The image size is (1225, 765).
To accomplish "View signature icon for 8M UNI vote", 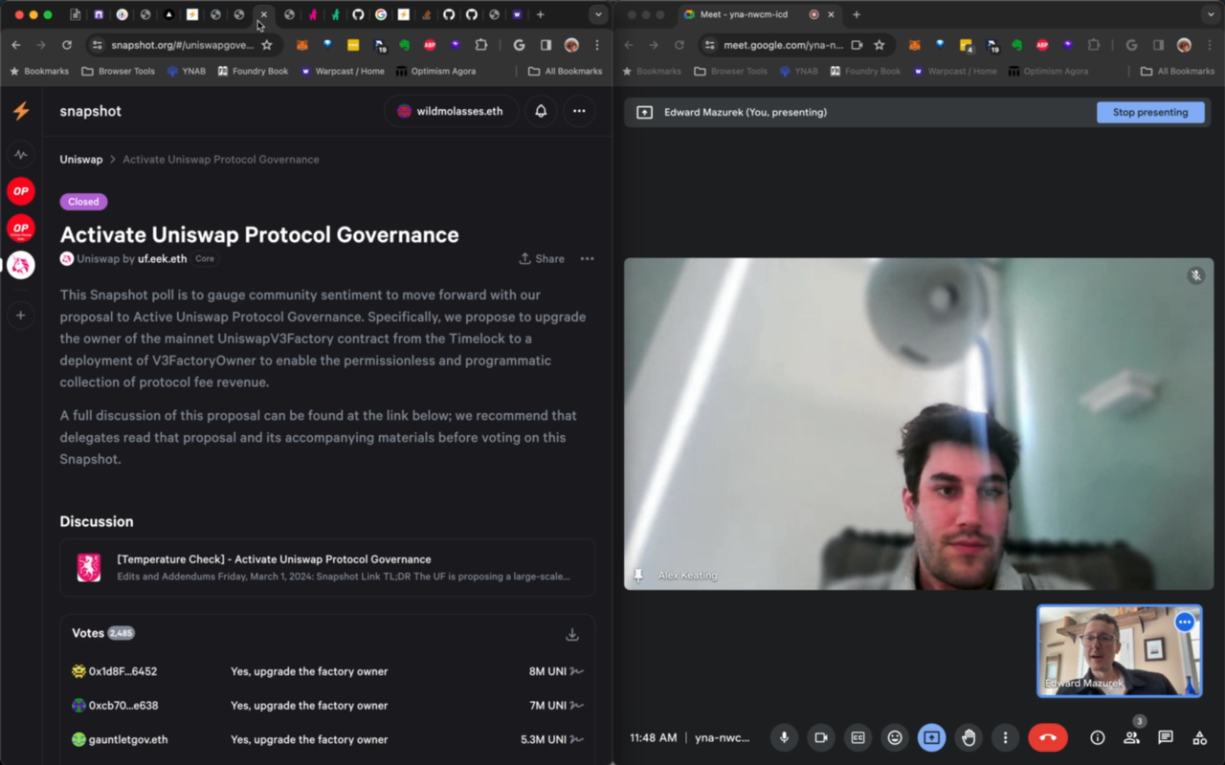I will tap(577, 671).
